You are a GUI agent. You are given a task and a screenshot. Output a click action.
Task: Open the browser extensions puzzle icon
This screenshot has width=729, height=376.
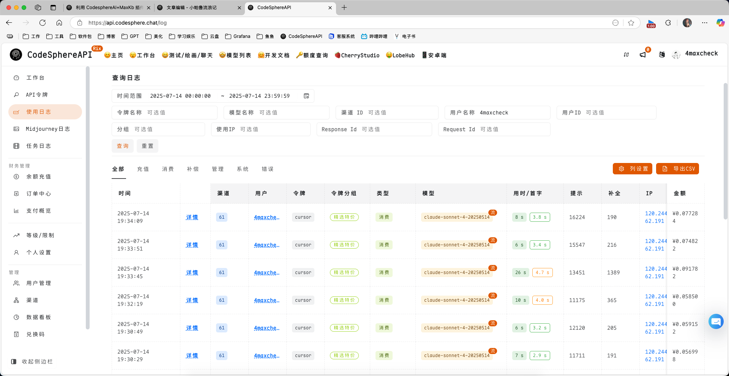pyautogui.click(x=668, y=23)
